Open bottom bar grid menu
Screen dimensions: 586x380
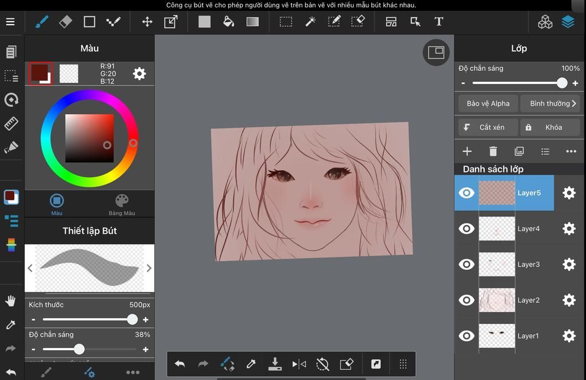(403, 364)
